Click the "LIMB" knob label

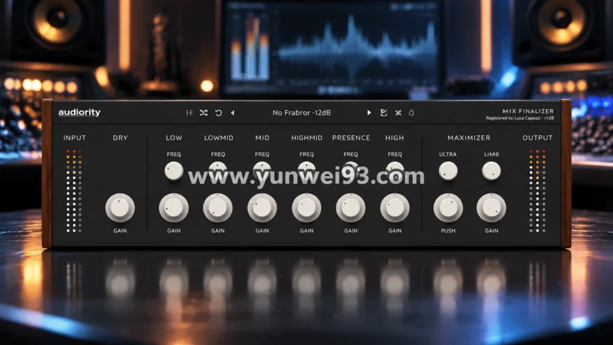click(491, 155)
